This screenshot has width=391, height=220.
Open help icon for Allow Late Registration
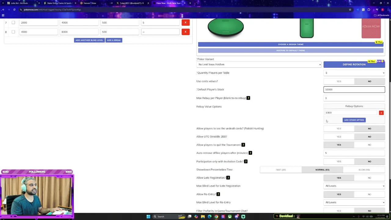point(228,178)
